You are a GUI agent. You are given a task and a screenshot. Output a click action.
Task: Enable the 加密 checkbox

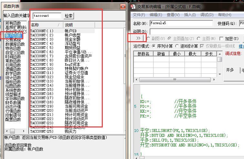tap(221, 39)
